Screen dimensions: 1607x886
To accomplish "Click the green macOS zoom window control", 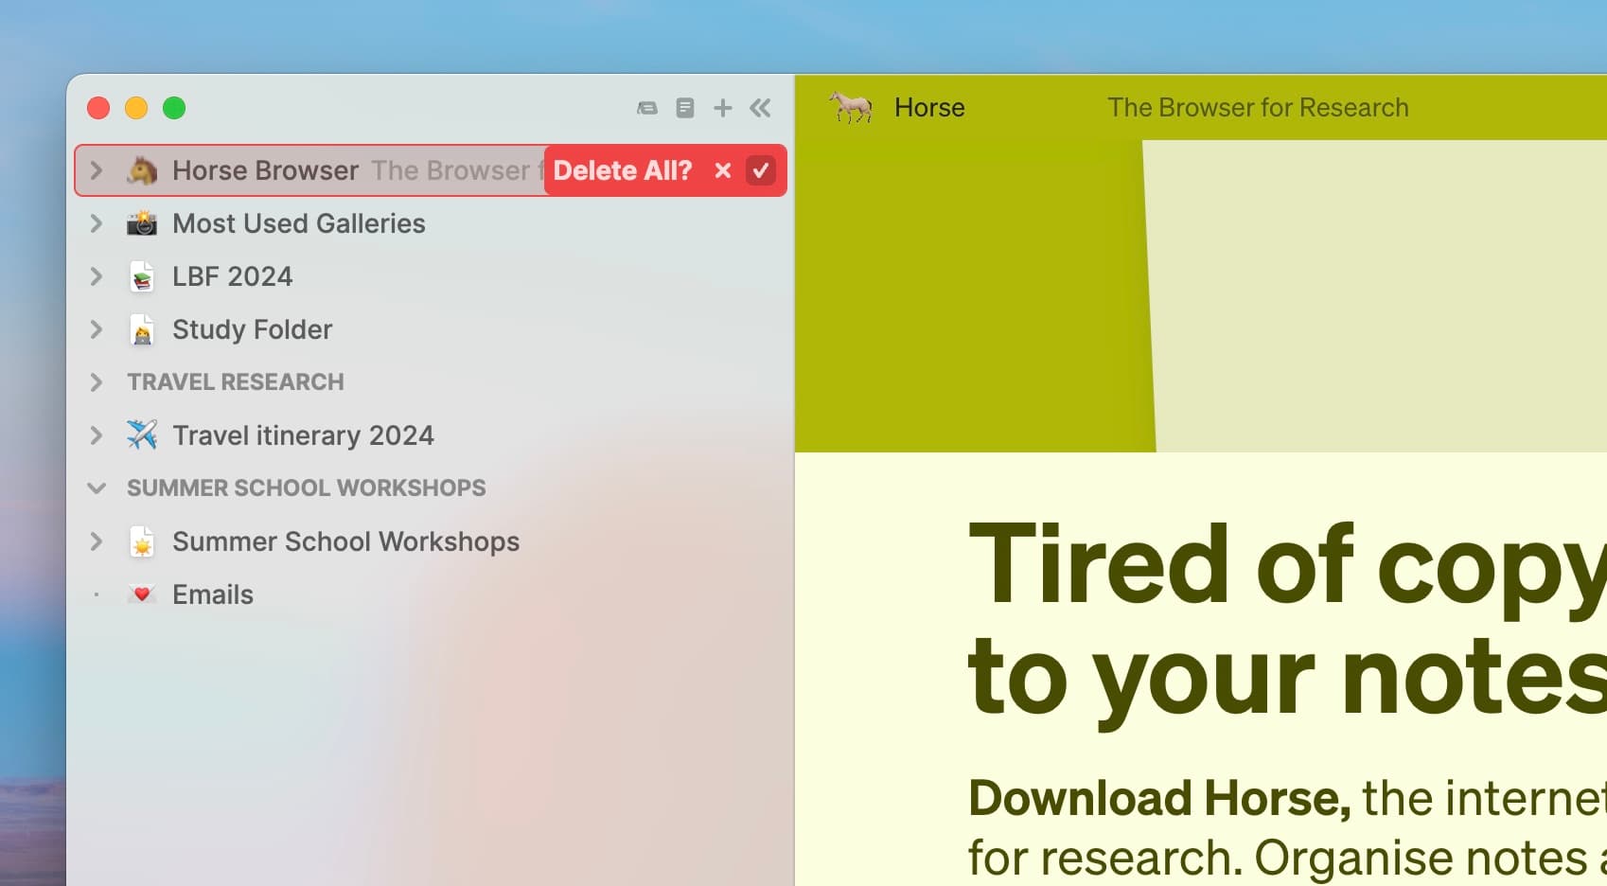I will click(x=173, y=108).
